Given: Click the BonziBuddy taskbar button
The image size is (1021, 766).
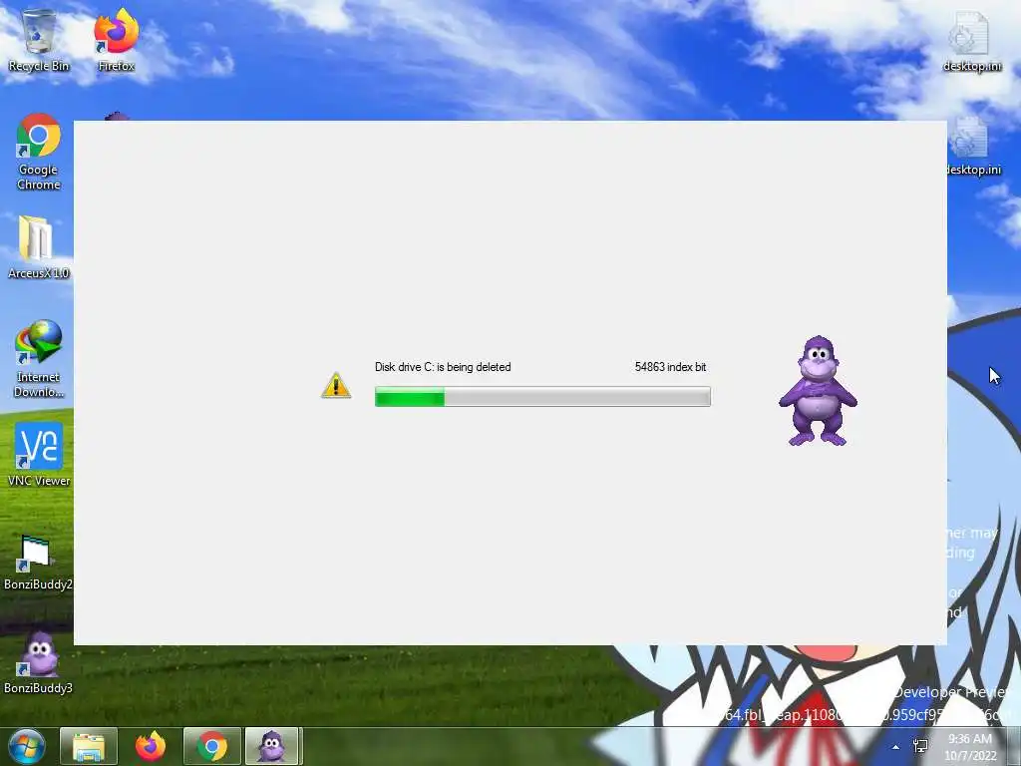Looking at the screenshot, I should tap(272, 746).
